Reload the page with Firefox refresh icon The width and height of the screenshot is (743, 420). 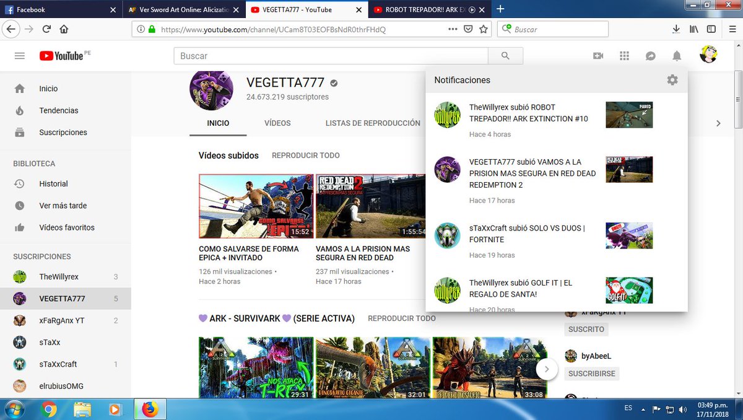[46, 29]
